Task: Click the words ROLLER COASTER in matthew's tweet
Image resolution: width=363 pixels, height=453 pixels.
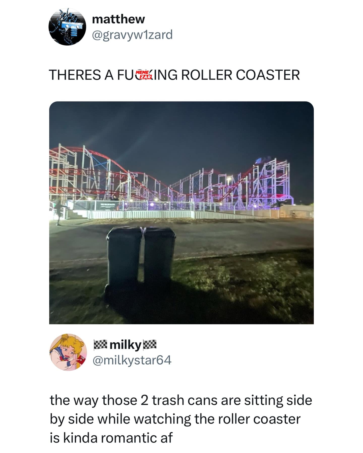Action: (240, 75)
